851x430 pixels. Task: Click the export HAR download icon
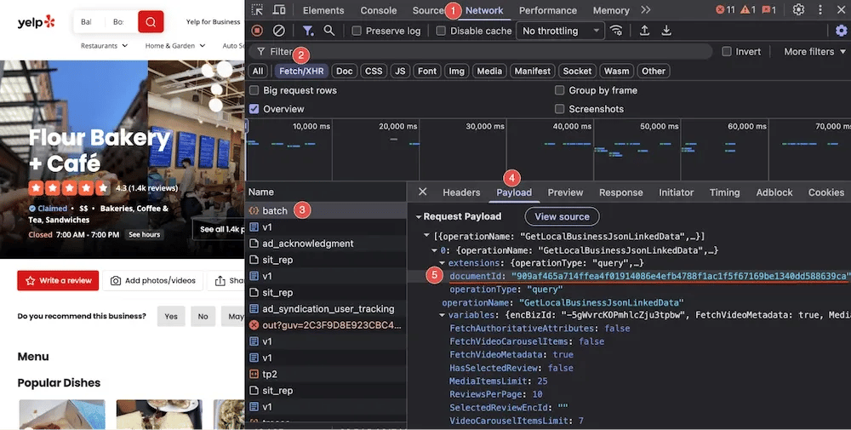(x=666, y=31)
